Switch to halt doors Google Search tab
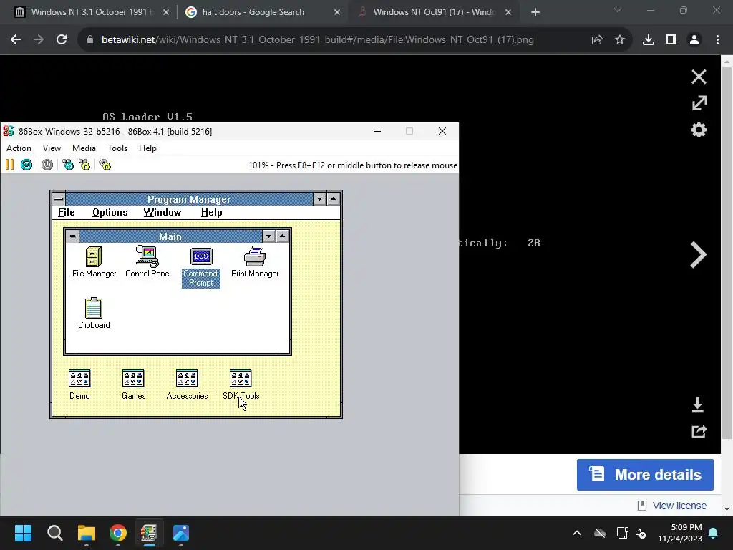The image size is (733, 550). [262, 12]
